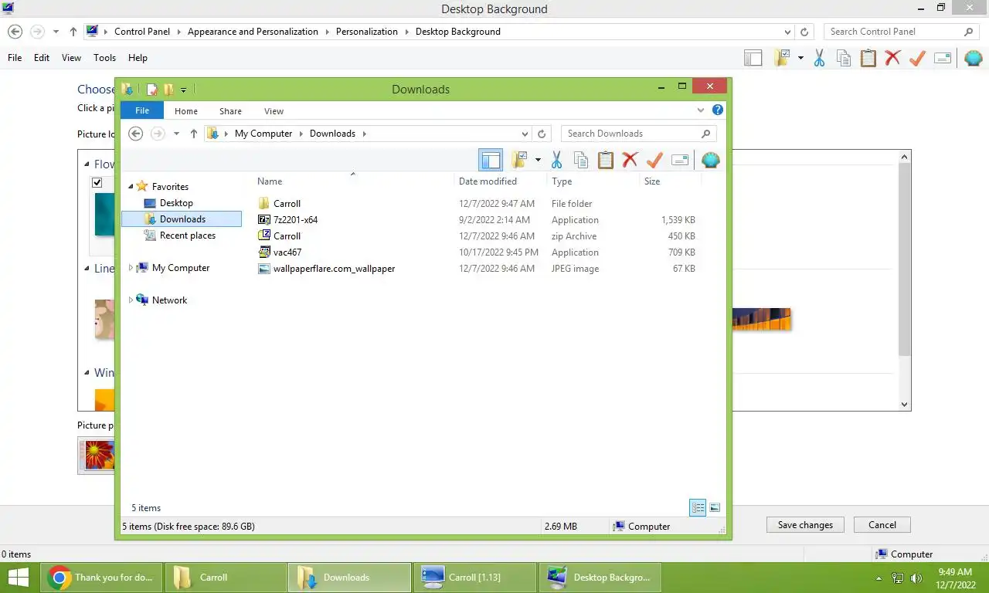This screenshot has height=593, width=989.
Task: Open Tools menu in Desktop Background window
Action: pyautogui.click(x=104, y=58)
